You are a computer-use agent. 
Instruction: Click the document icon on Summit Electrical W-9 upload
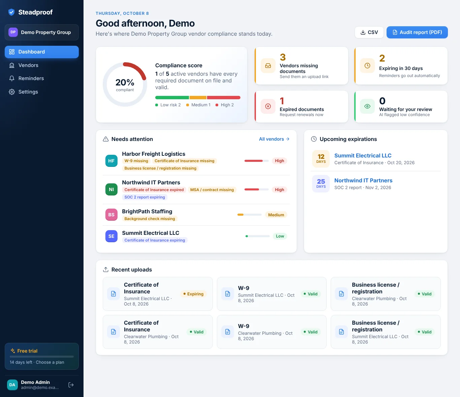click(228, 294)
